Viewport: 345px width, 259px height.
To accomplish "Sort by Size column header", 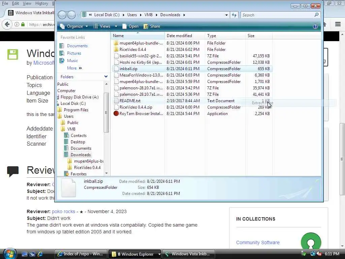I will point(259,36).
